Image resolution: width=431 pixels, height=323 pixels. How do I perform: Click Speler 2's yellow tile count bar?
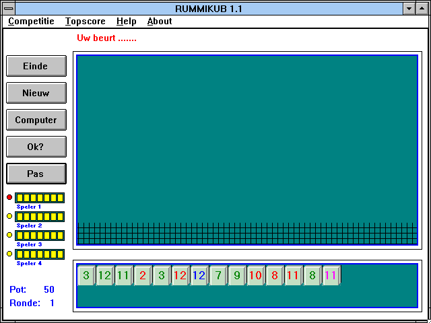point(40,217)
